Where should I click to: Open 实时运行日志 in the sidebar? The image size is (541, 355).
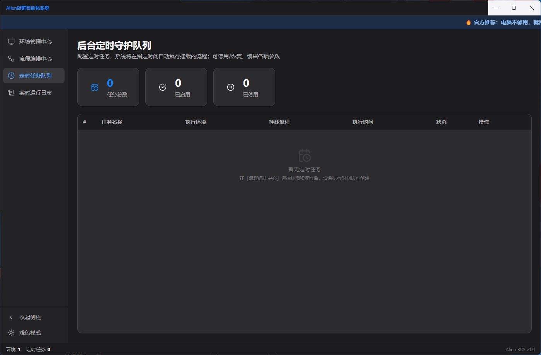(34, 93)
